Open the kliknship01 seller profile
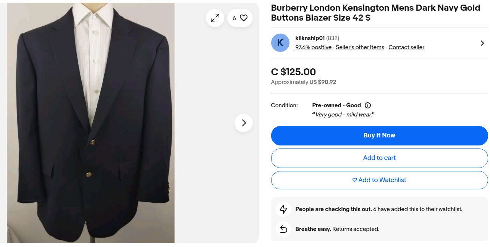490x247 pixels. click(310, 38)
